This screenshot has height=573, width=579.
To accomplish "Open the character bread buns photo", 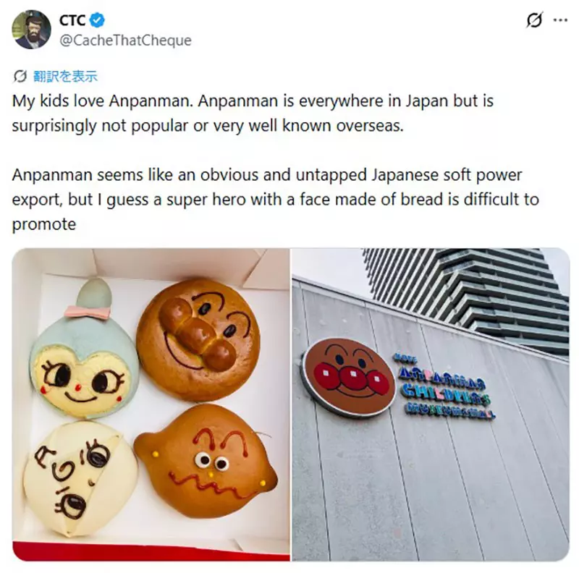I will coord(151,404).
